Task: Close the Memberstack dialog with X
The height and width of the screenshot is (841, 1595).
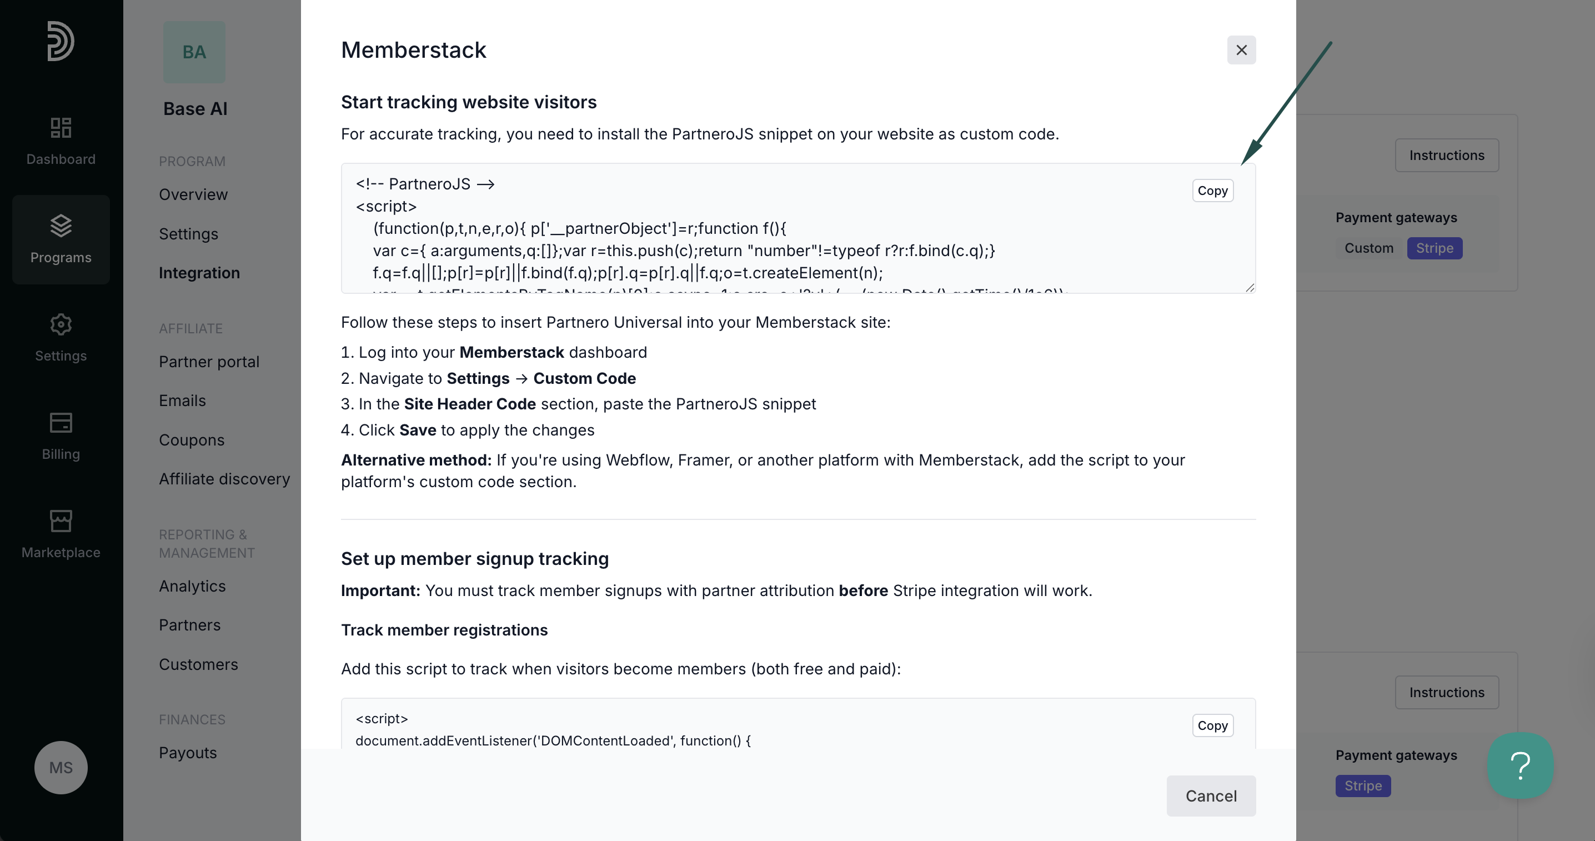Action: pyautogui.click(x=1241, y=49)
